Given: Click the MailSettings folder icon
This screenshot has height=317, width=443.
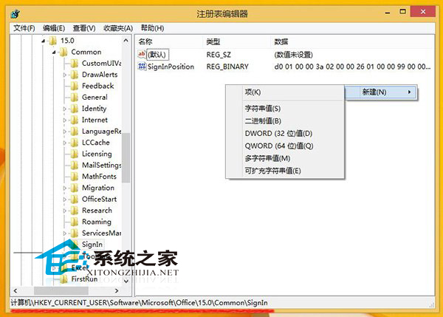Looking at the screenshot, I should click(x=74, y=165).
